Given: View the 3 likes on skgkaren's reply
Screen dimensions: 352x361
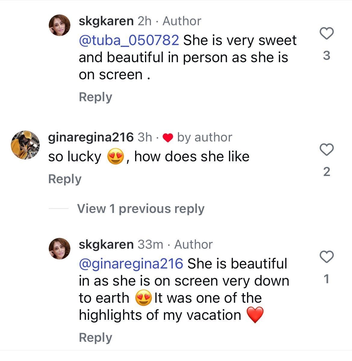Looking at the screenshot, I should click(326, 56).
